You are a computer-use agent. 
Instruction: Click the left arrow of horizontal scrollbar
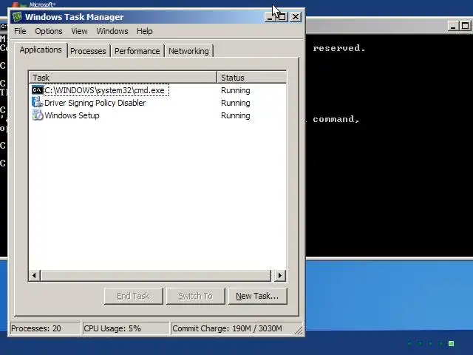35,275
